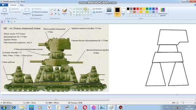Click the Save icon in quick access toolbar
The image size is (196, 110).
(x=2, y=22)
